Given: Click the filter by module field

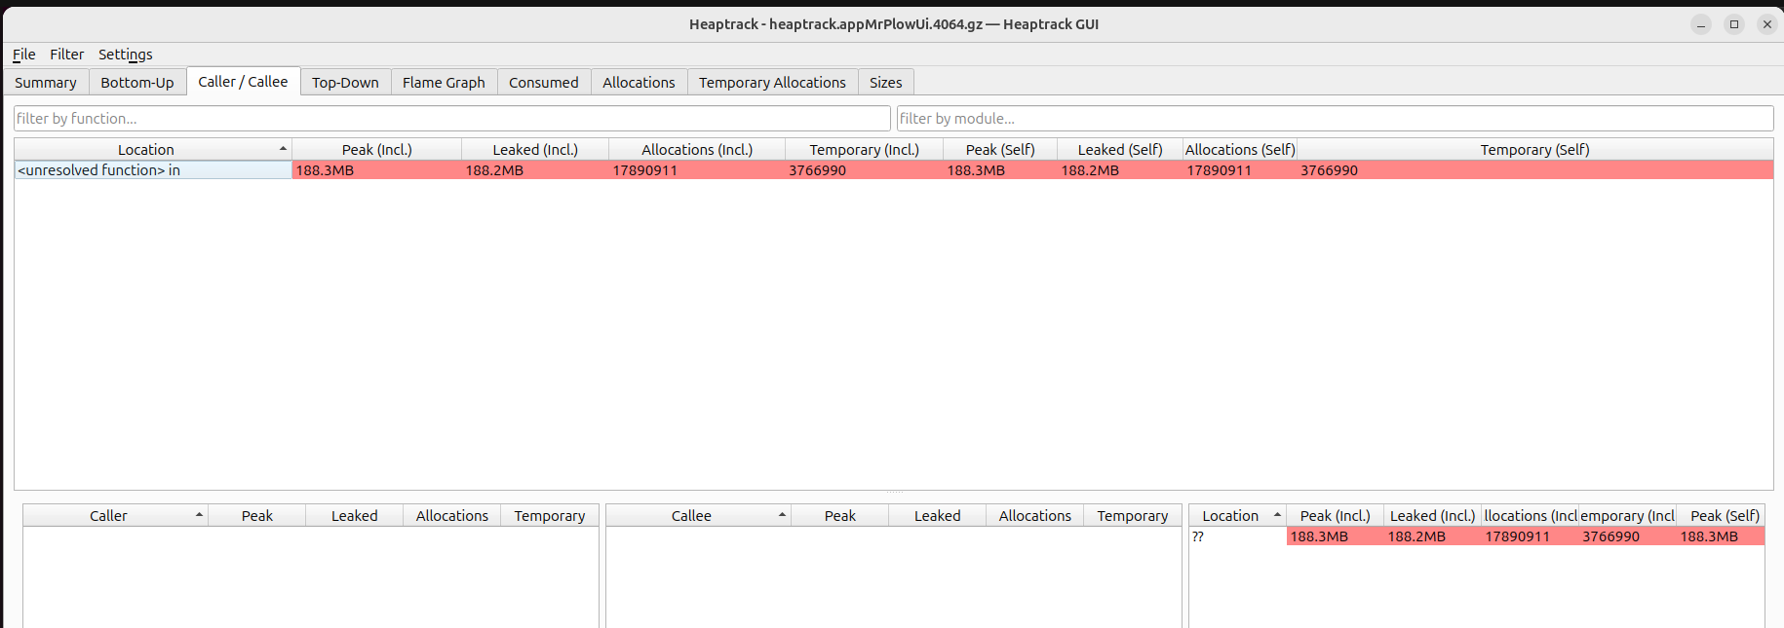Looking at the screenshot, I should pos(1334,119).
